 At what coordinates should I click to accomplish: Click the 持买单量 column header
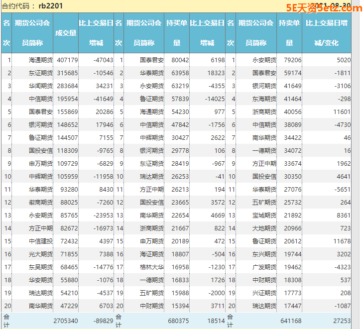pos(176,33)
